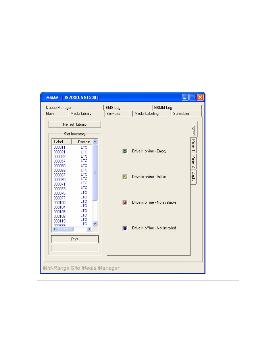The width and height of the screenshot is (268, 347).
Task: Close the MSMM window
Action: click(200, 97)
